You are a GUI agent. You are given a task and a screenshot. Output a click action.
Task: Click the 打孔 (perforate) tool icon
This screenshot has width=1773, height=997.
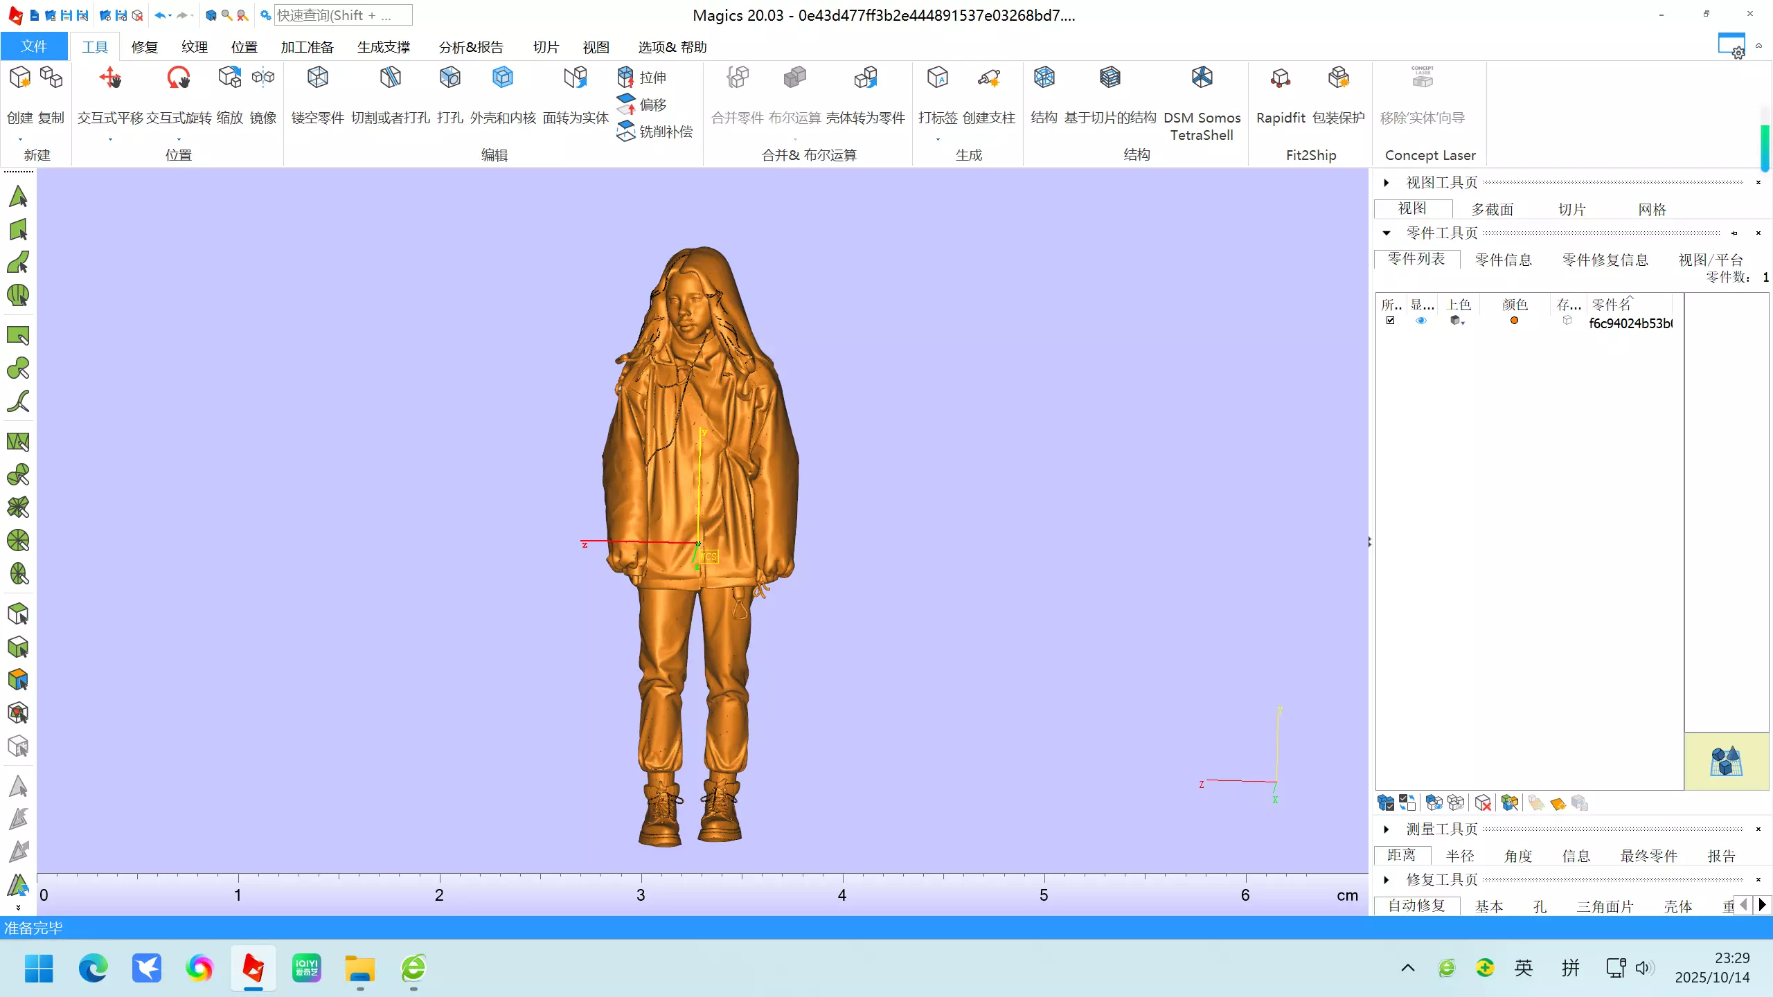pyautogui.click(x=449, y=78)
